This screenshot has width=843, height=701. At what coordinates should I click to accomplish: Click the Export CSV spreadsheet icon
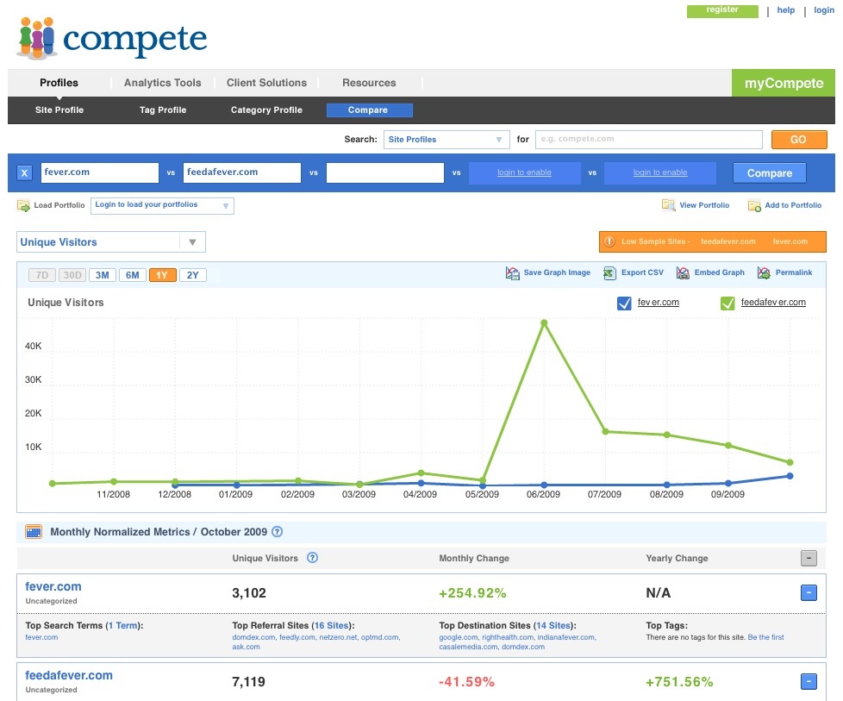609,272
